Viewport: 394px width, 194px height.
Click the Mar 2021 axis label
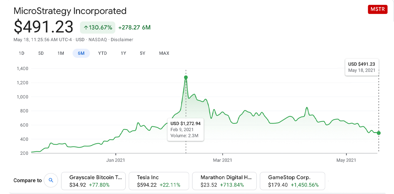223,160
